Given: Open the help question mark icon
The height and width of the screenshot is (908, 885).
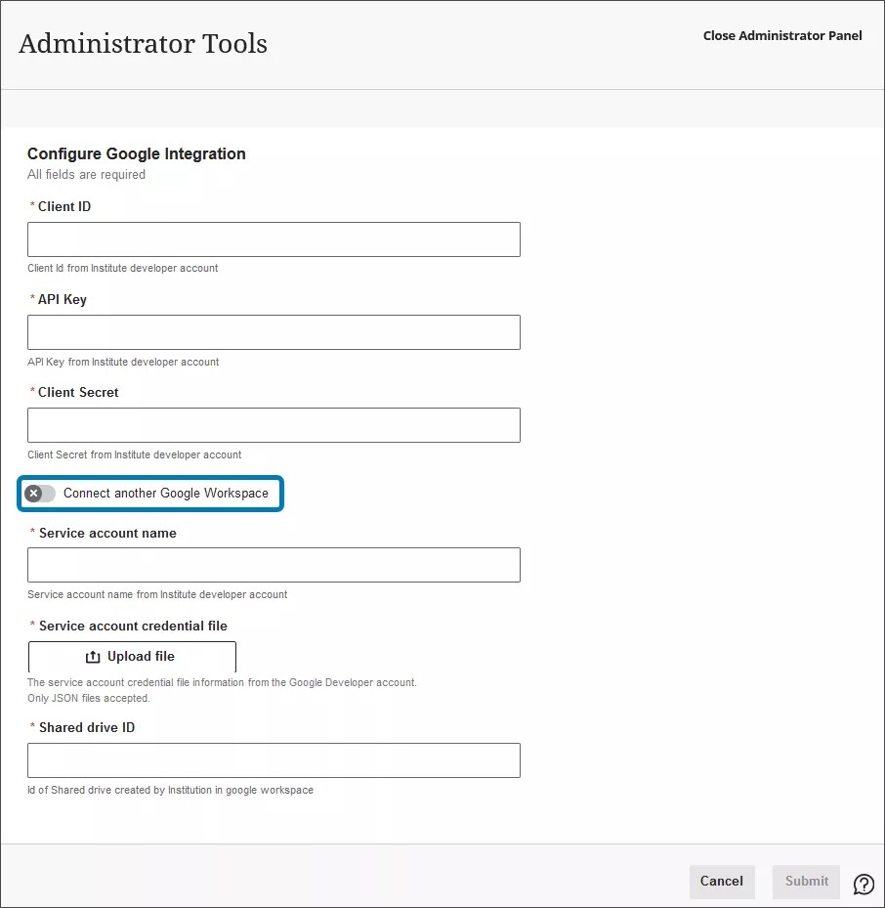Looking at the screenshot, I should [x=864, y=883].
